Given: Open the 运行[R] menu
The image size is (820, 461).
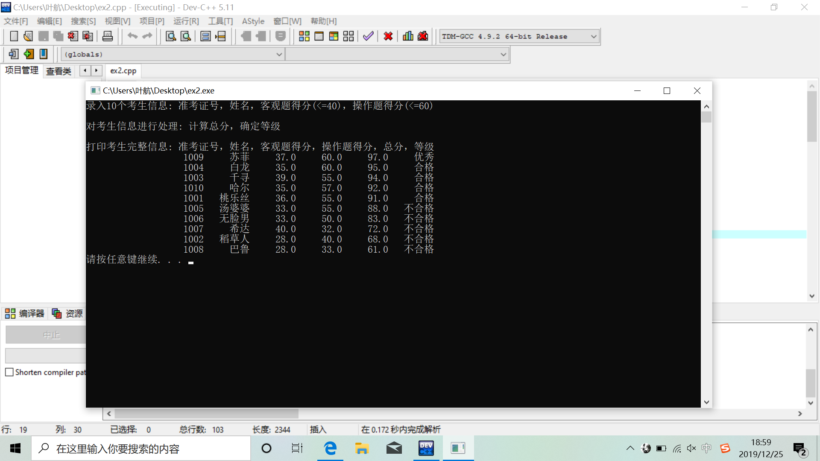Looking at the screenshot, I should pyautogui.click(x=186, y=21).
